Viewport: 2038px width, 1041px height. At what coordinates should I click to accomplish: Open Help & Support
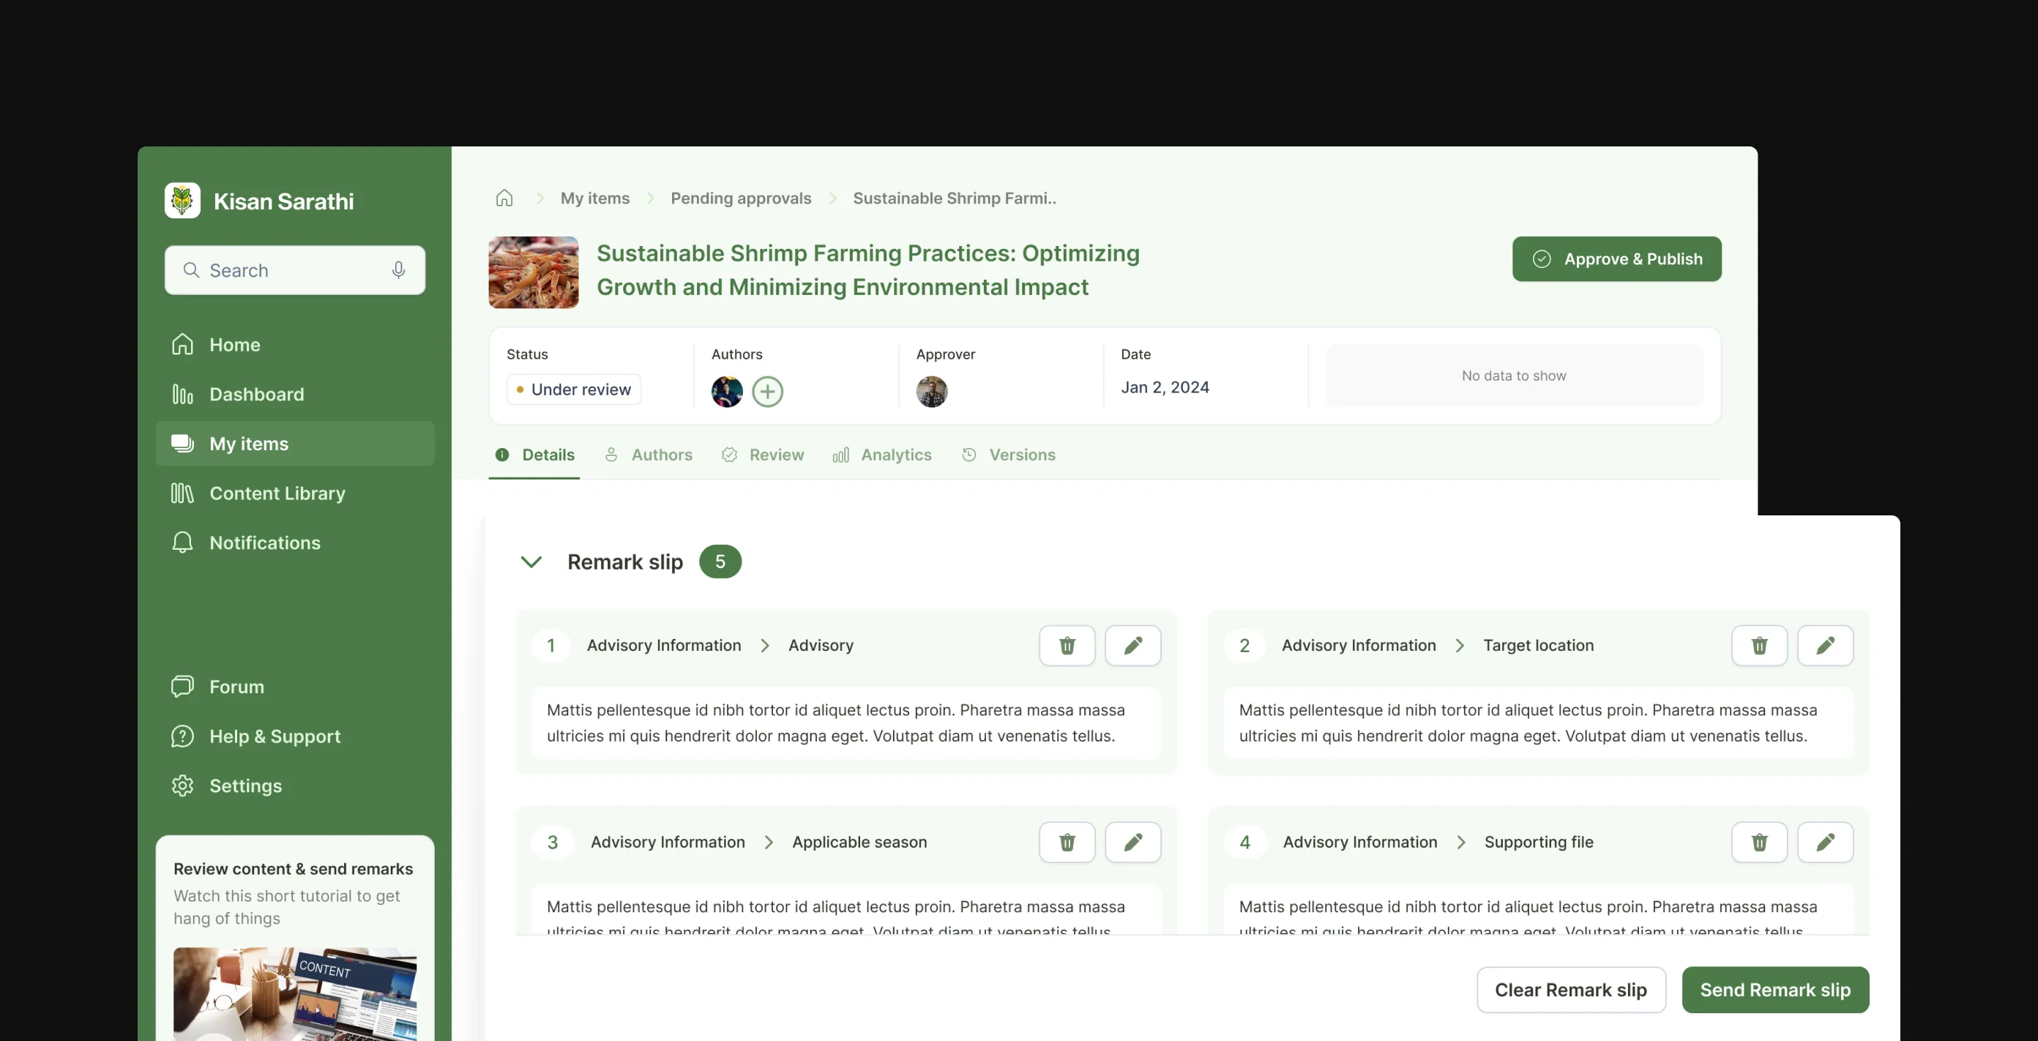tap(294, 736)
